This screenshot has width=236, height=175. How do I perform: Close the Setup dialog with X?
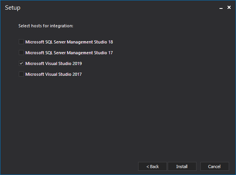229,8
